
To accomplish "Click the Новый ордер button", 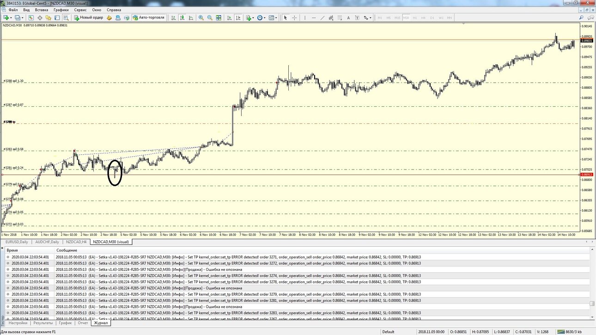I will click(89, 18).
